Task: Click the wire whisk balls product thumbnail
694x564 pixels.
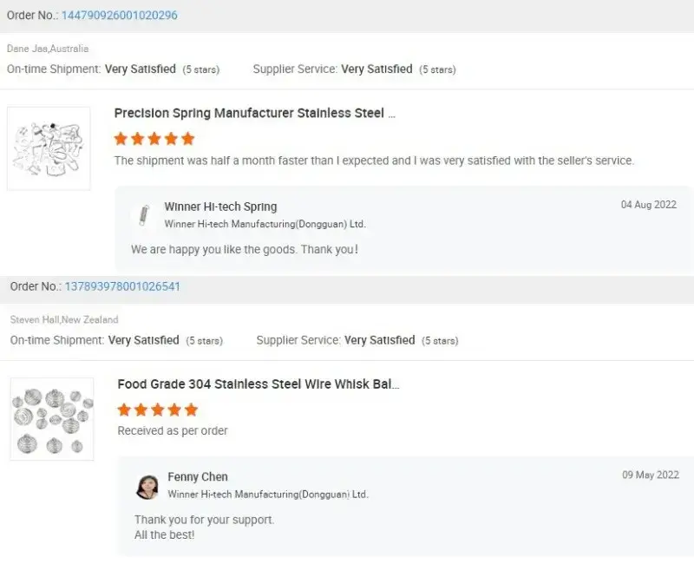Action: coord(52,419)
